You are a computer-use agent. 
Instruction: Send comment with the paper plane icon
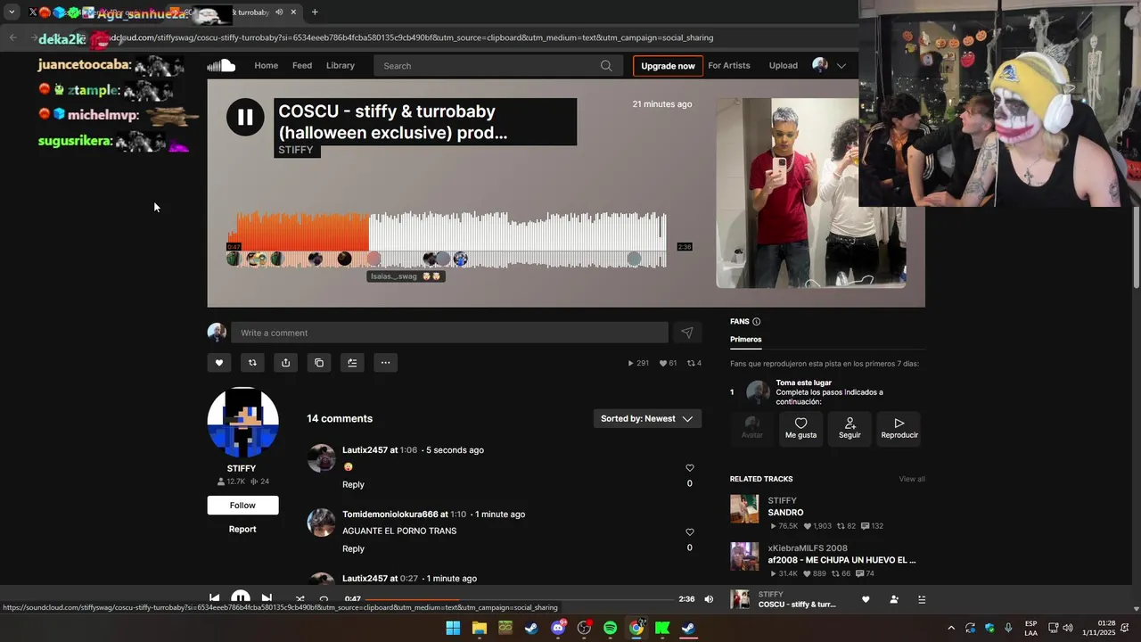click(687, 333)
